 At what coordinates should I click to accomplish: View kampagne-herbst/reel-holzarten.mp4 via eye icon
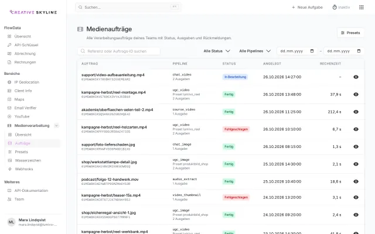coord(356,129)
